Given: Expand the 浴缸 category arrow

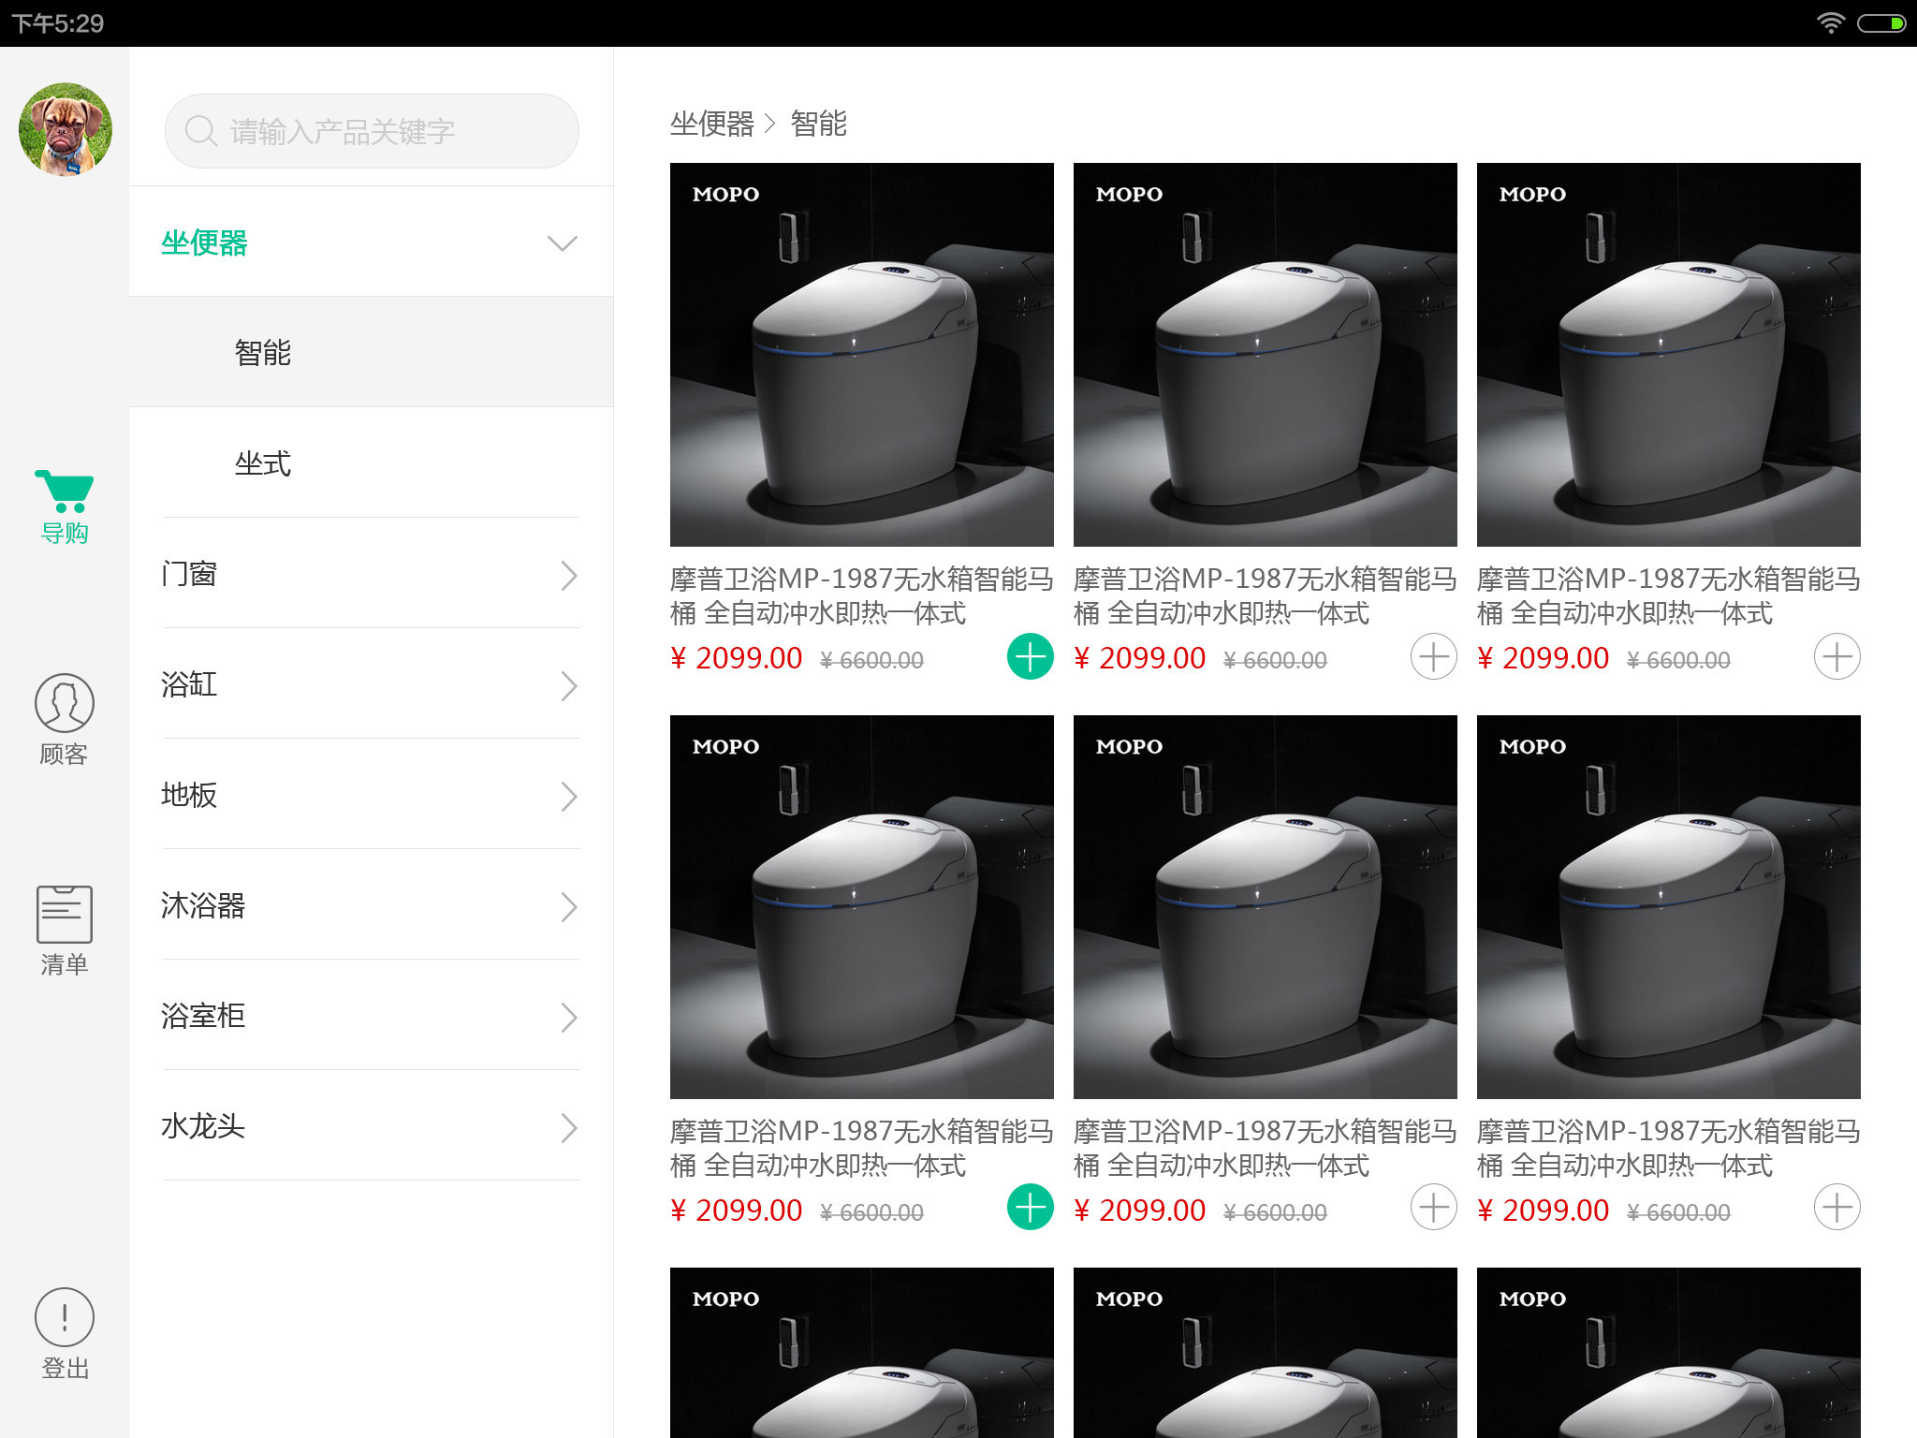Looking at the screenshot, I should pos(569,685).
